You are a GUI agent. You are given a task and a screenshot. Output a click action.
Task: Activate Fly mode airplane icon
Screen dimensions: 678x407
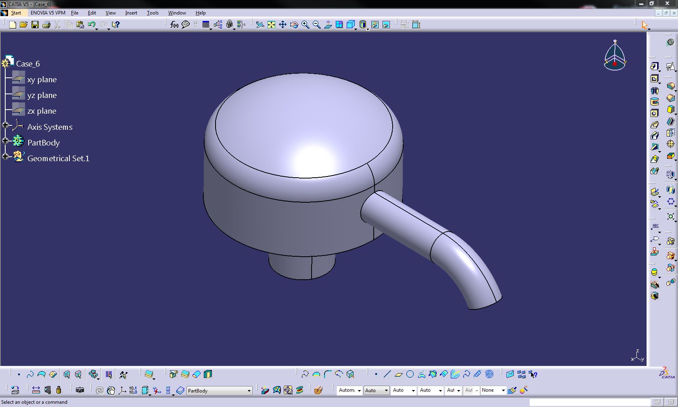click(260, 25)
